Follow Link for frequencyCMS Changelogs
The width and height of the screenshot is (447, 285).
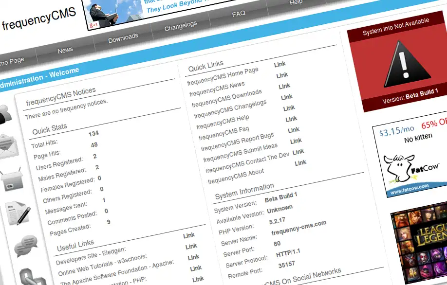[286, 97]
